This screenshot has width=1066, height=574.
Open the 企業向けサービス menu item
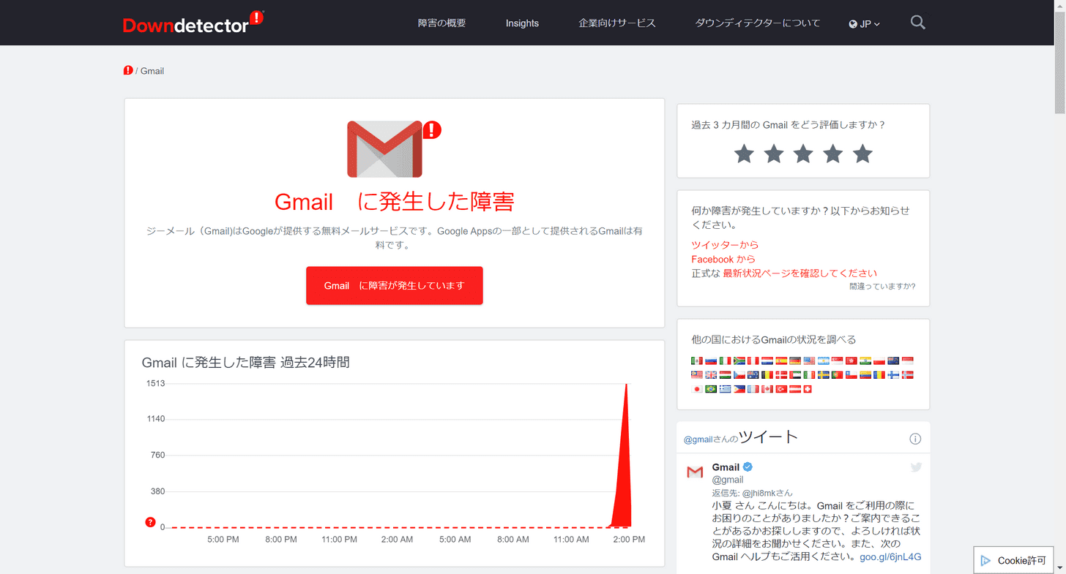click(x=617, y=23)
